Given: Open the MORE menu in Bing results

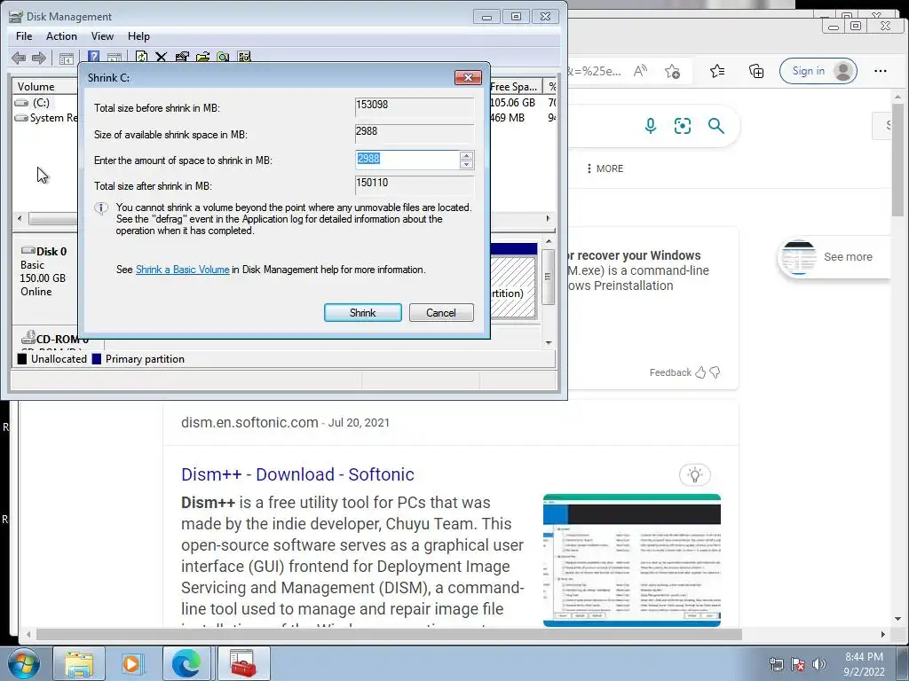Looking at the screenshot, I should [x=605, y=168].
